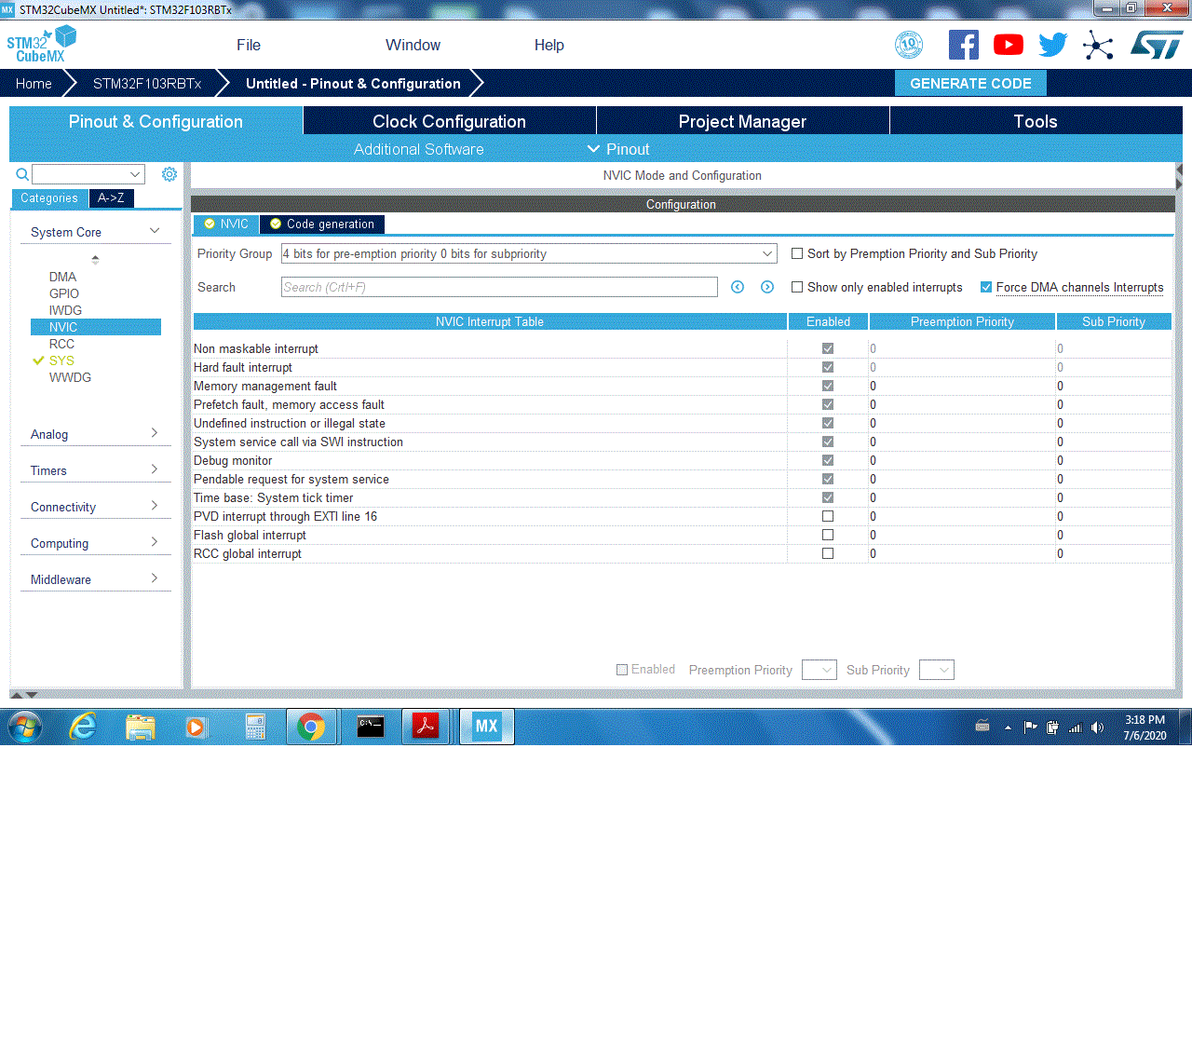Open the Tools tab
The image size is (1192, 1047).
point(1036,121)
